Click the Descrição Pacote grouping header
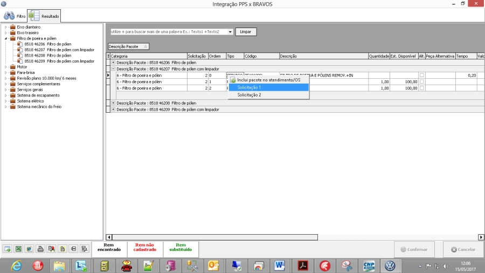 tap(128, 46)
